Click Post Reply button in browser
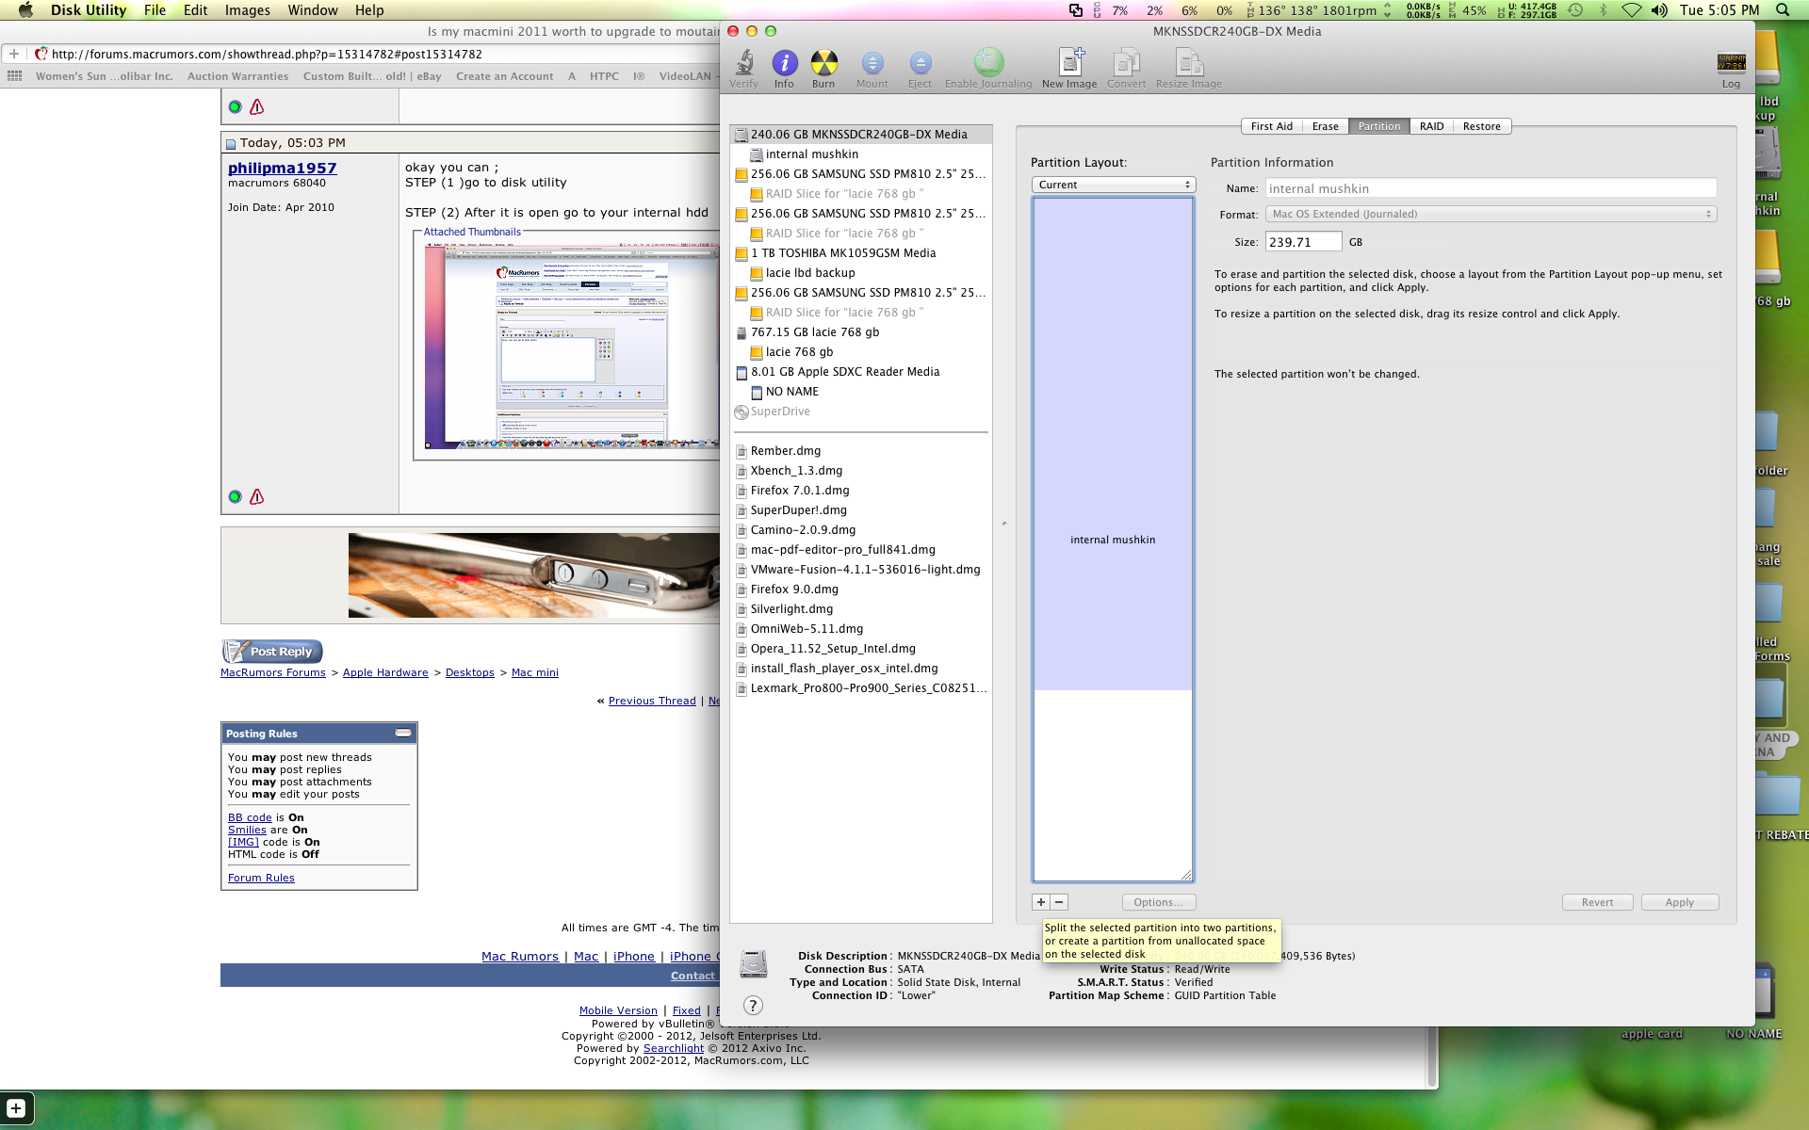The height and width of the screenshot is (1130, 1809). 272,651
